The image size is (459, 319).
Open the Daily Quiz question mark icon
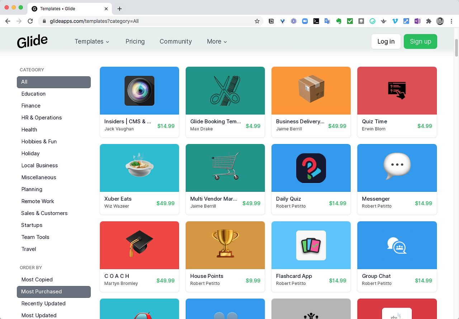311,168
